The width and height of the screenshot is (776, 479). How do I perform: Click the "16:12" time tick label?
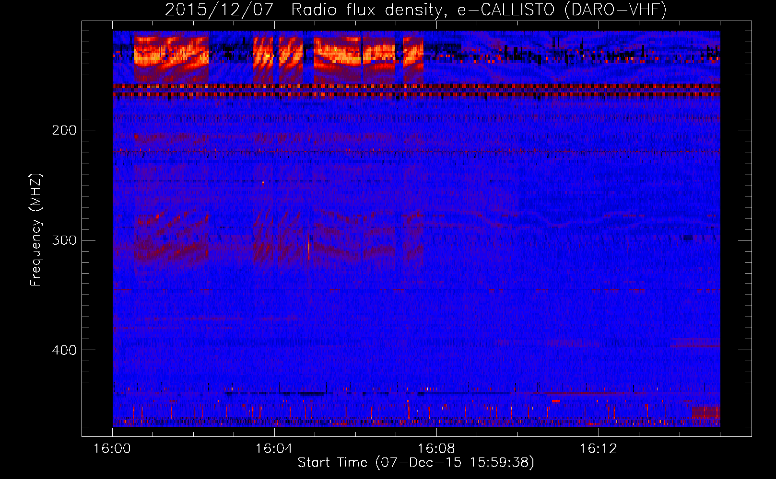pyautogui.click(x=599, y=448)
